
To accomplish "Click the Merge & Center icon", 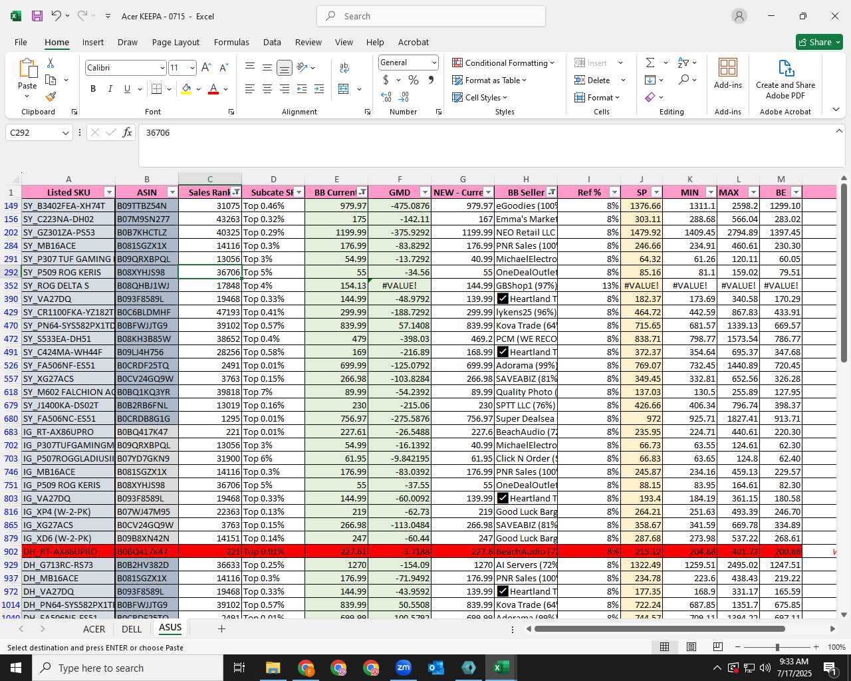I will [x=344, y=89].
